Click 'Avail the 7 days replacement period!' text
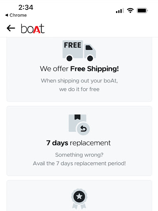The width and height of the screenshot is (158, 211). (x=79, y=163)
